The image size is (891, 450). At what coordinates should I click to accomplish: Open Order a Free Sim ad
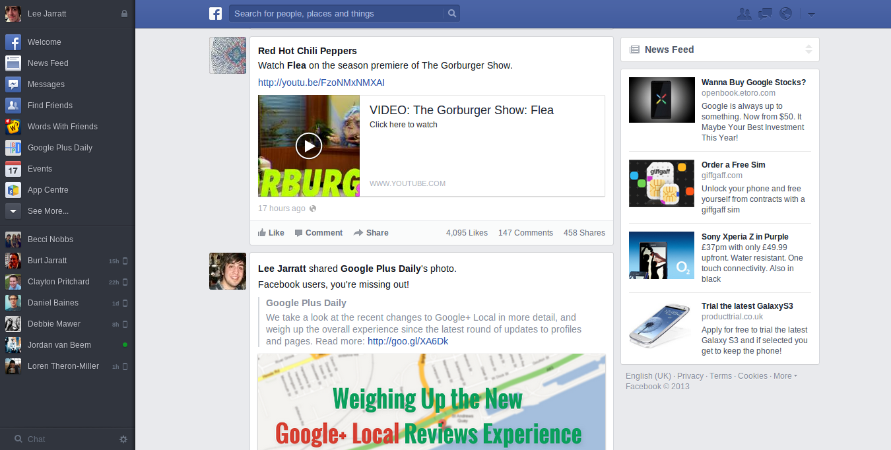tap(733, 165)
